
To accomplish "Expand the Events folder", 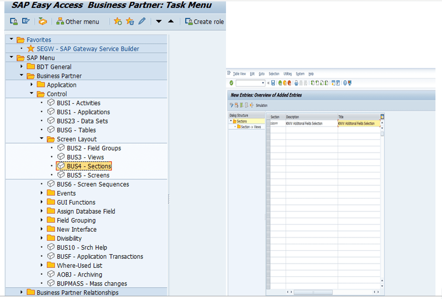I will pyautogui.click(x=42, y=193).
